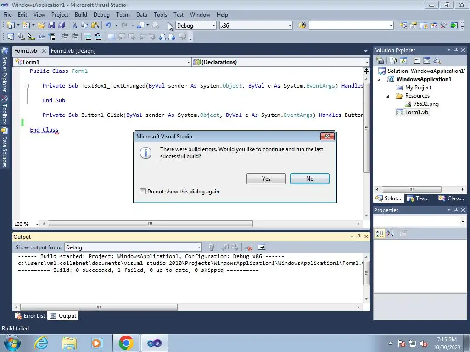Click the Categorized icon in Properties panel
Image resolution: width=470 pixels, height=352 pixels.
(380, 233)
